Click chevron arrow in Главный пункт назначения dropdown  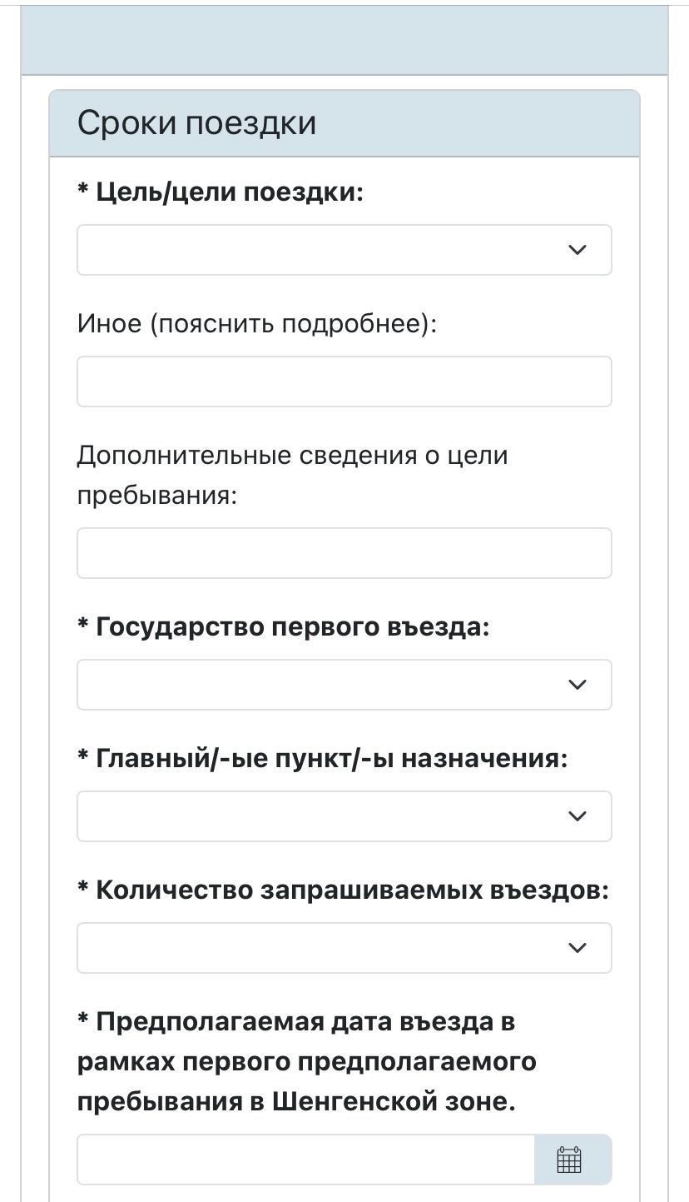point(577,816)
